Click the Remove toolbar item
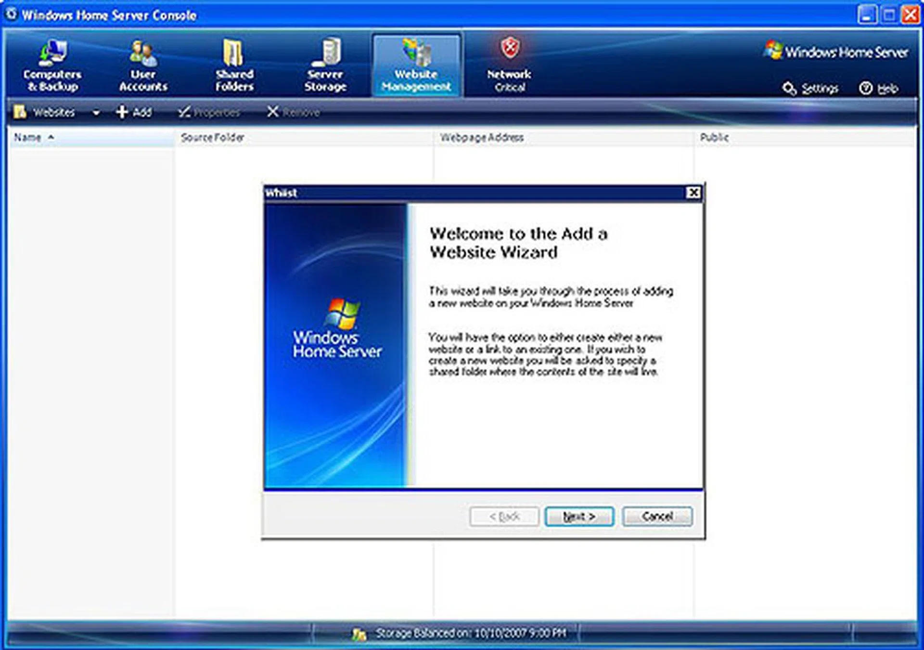This screenshot has width=924, height=650. (x=295, y=111)
